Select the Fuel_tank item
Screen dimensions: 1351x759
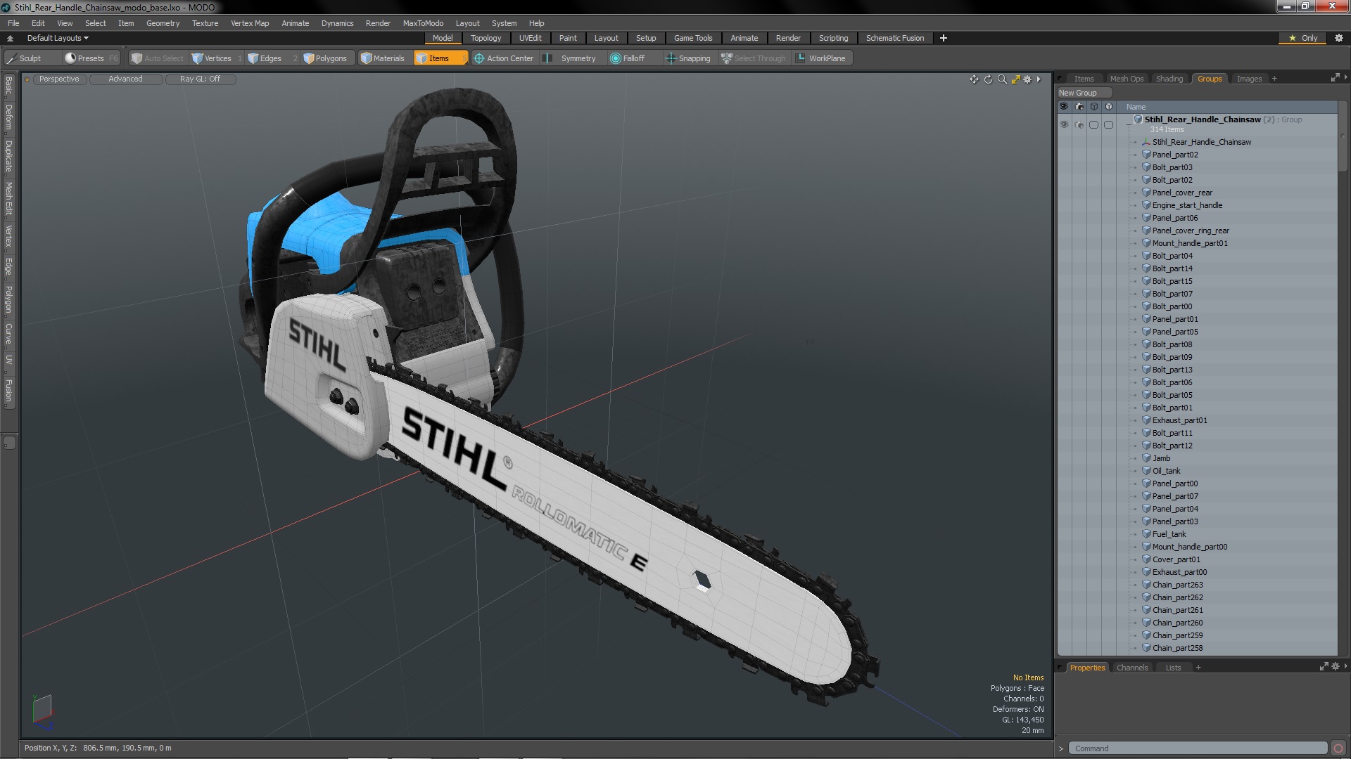tap(1169, 534)
